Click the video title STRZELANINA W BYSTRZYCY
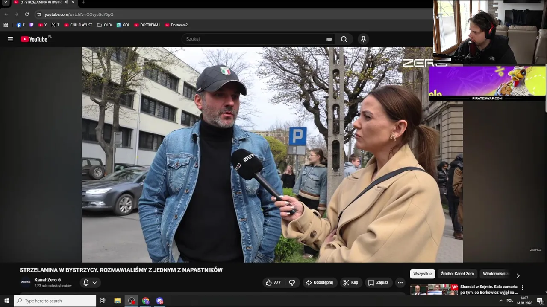 (x=121, y=270)
